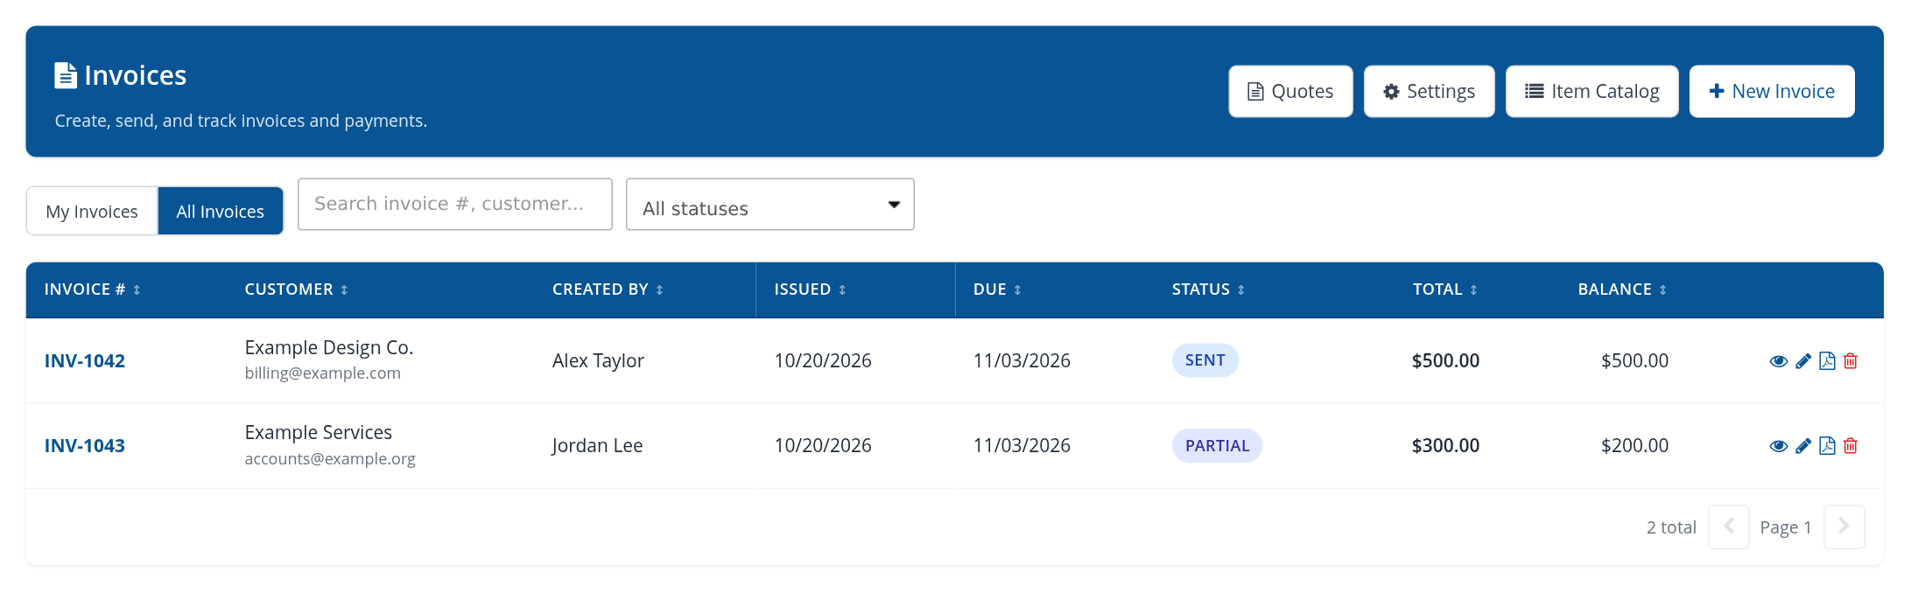1911x593 pixels.
Task: Click the search invoice input field
Action: (x=455, y=205)
